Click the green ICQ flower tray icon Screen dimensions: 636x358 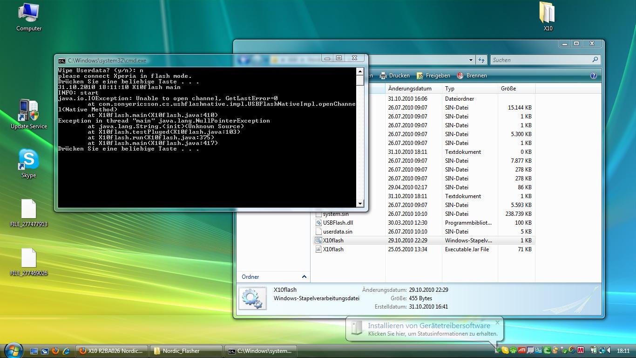pos(513,350)
